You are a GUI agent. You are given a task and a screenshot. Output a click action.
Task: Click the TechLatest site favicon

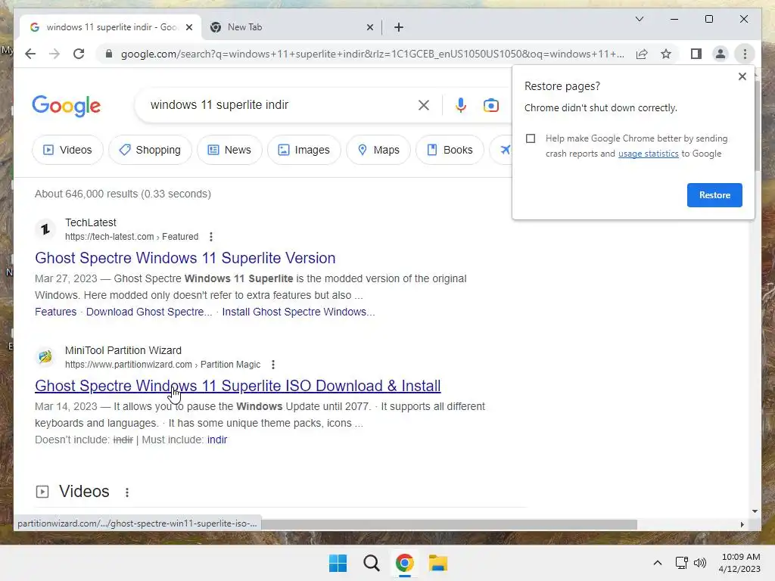[45, 229]
